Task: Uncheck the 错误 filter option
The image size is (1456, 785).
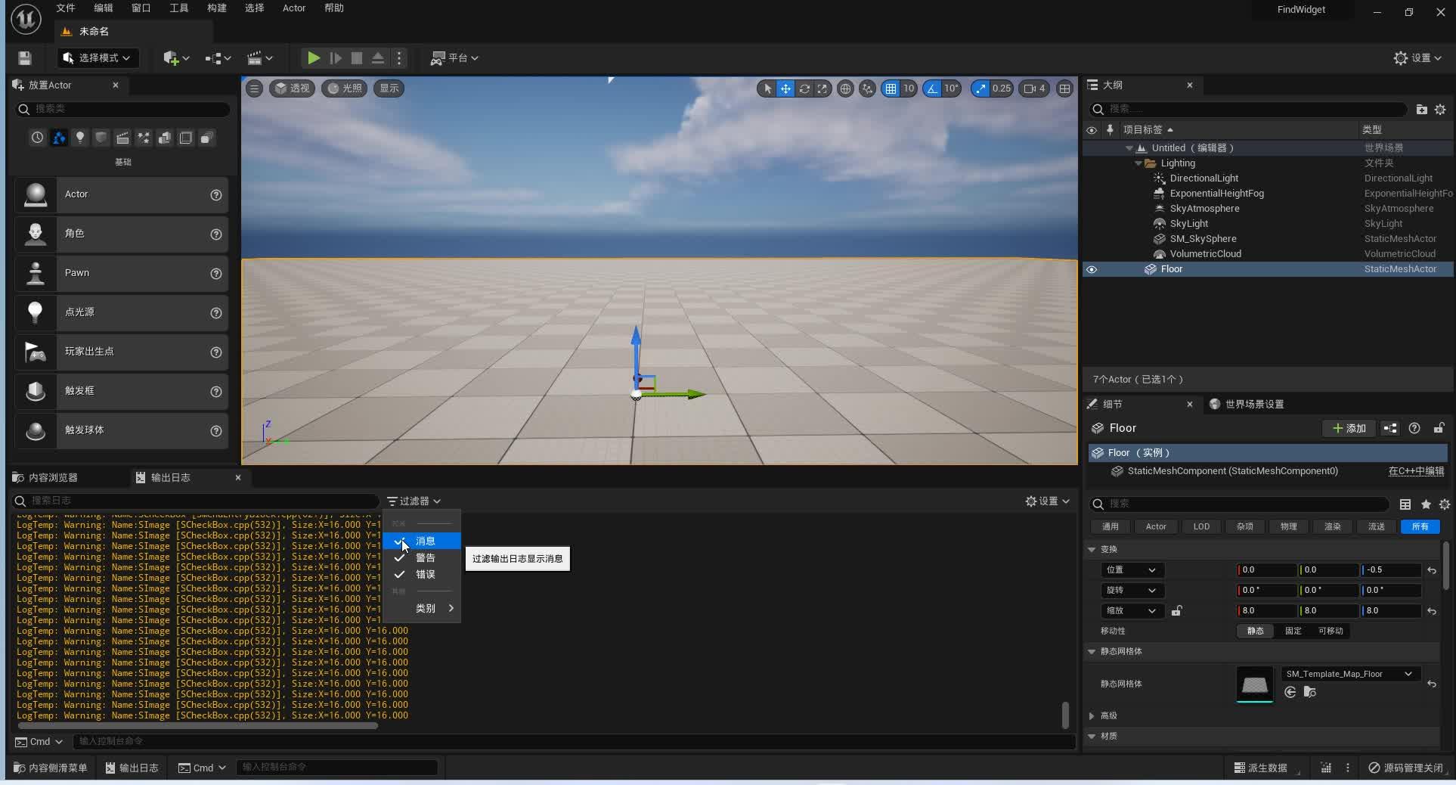Action: pos(425,575)
